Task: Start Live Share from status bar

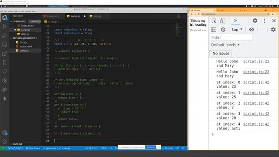Action: [x=33, y=148]
